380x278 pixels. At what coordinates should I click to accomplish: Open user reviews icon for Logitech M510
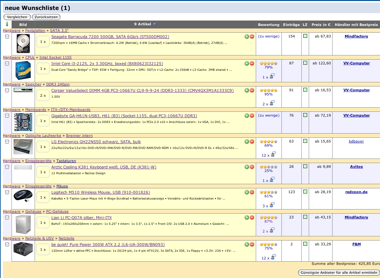point(272,205)
